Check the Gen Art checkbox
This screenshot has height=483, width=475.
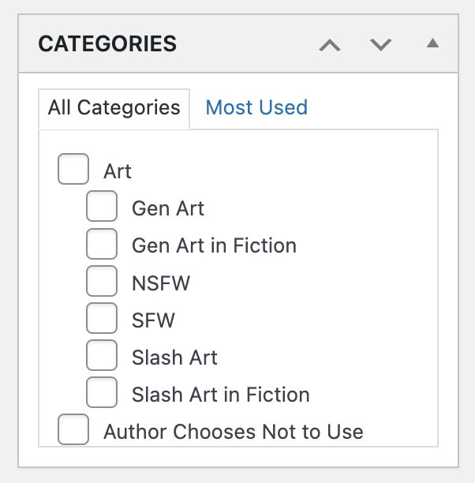102,206
